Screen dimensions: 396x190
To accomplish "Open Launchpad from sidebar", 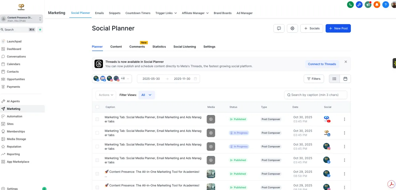I will click(14, 41).
